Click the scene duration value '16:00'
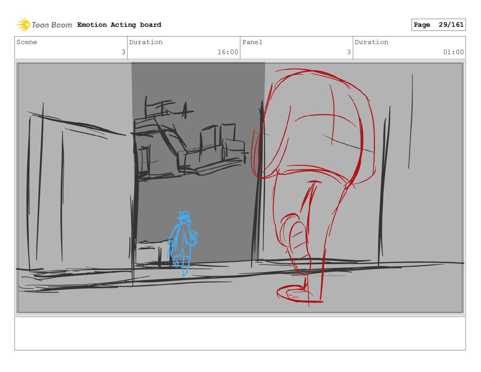 [228, 52]
